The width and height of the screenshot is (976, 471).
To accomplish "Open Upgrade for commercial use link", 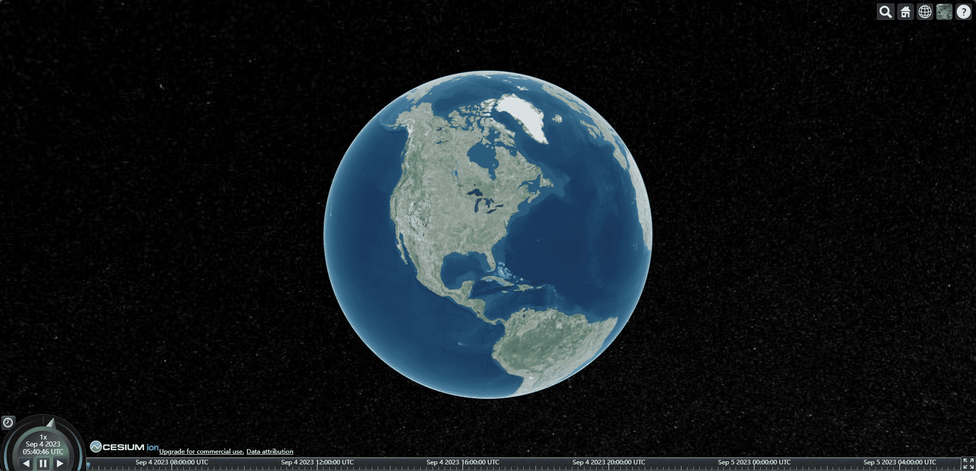I will coord(202,452).
